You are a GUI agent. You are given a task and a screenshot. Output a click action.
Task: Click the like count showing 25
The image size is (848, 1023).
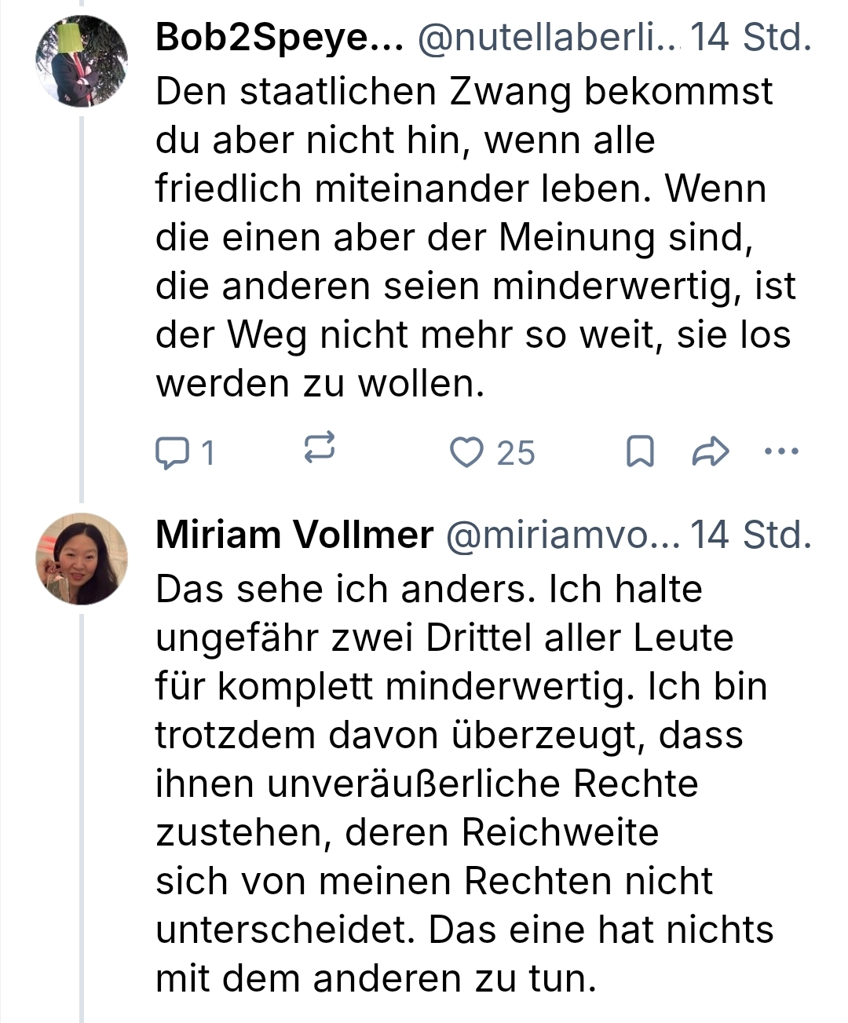pos(516,453)
